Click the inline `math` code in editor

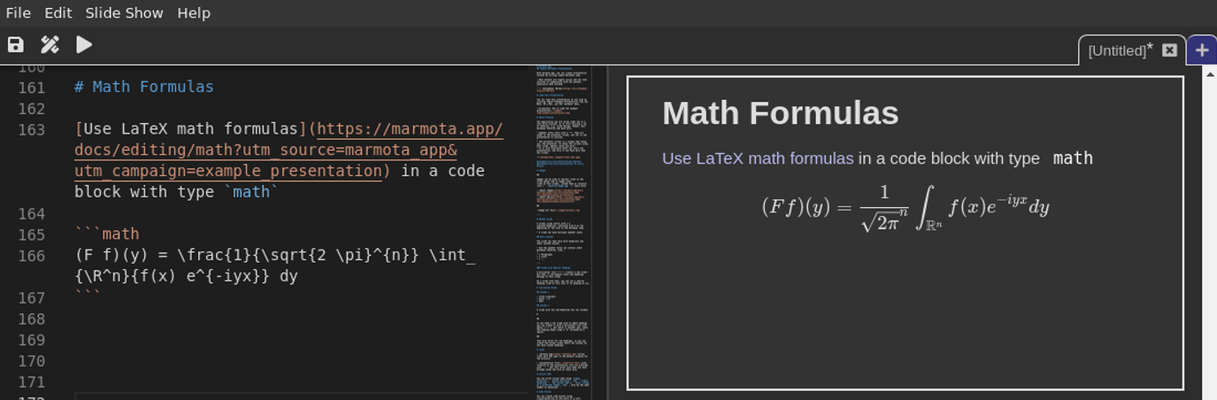[250, 192]
